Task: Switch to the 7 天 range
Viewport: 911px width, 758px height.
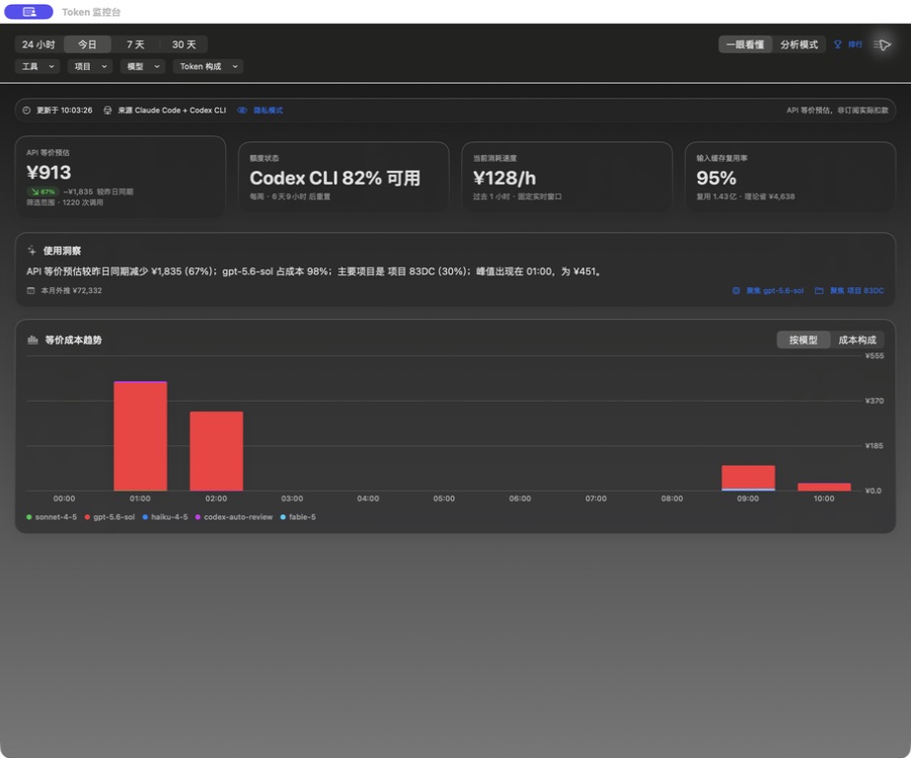Action: 135,44
